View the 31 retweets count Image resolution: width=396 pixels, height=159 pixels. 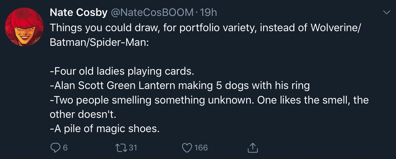coord(133,147)
